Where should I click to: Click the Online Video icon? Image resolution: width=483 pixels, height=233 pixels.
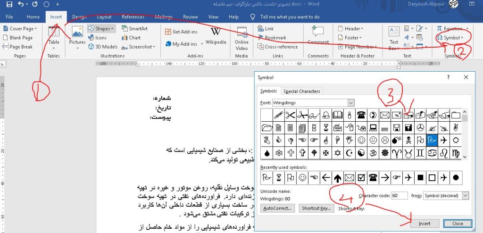tap(241, 38)
